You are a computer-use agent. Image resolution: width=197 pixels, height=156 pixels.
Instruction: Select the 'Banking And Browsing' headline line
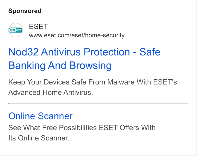60,66
